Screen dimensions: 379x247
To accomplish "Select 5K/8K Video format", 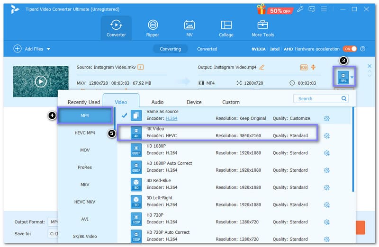I will pos(85,237).
